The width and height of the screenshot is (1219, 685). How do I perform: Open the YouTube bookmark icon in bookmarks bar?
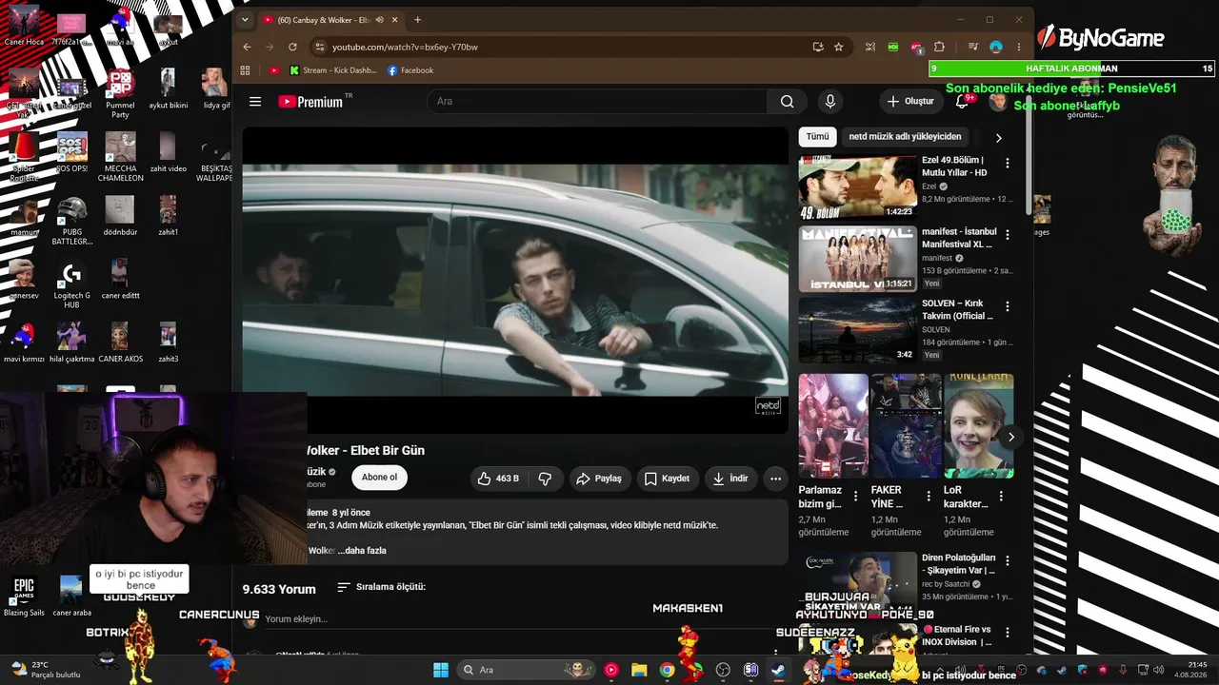274,70
